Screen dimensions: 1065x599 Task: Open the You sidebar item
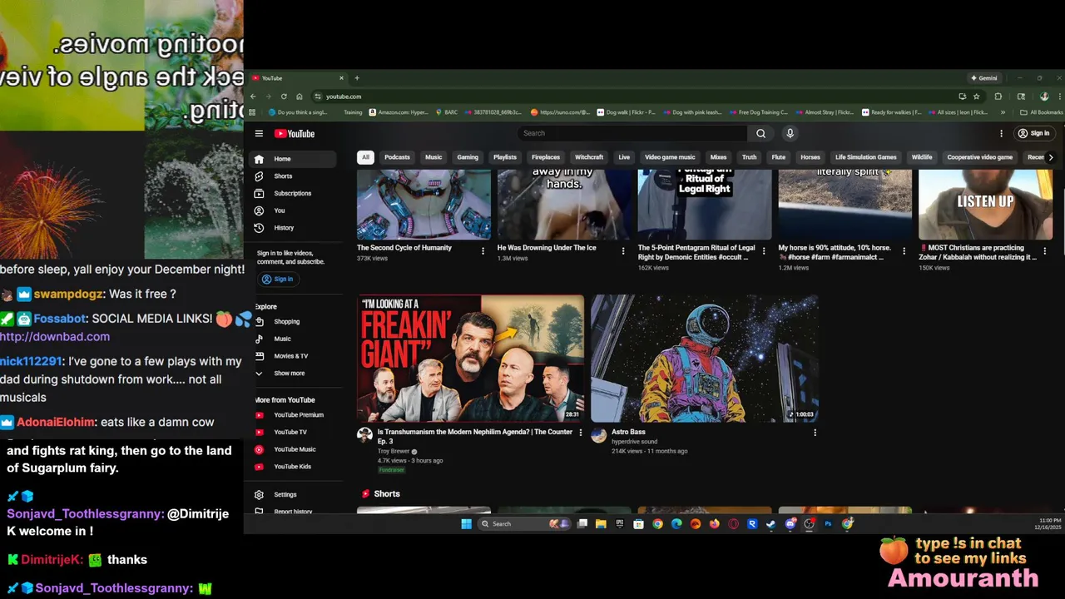[295, 210]
